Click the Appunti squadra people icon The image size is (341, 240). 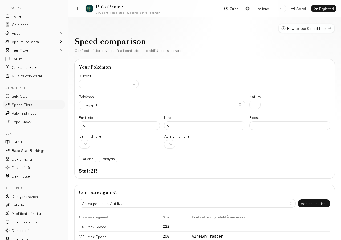[x=7, y=42]
